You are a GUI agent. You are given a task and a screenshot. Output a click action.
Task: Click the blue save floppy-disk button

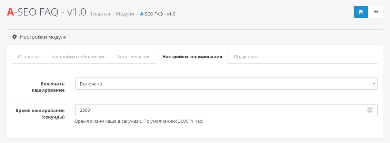[x=361, y=12]
